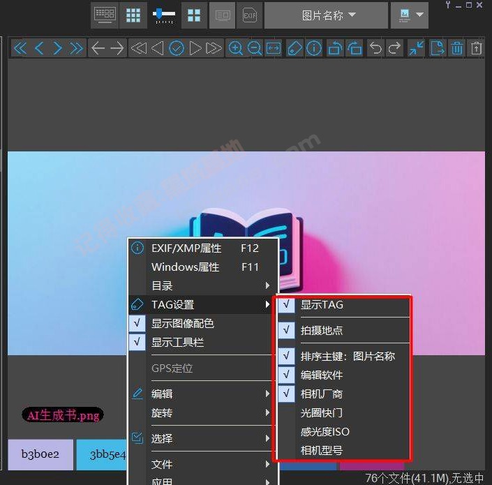Click the 3D view icon
Screen dimensions: 492x485
223,15
